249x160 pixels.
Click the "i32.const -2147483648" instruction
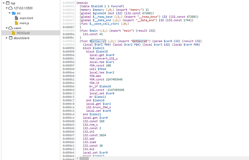point(107,90)
